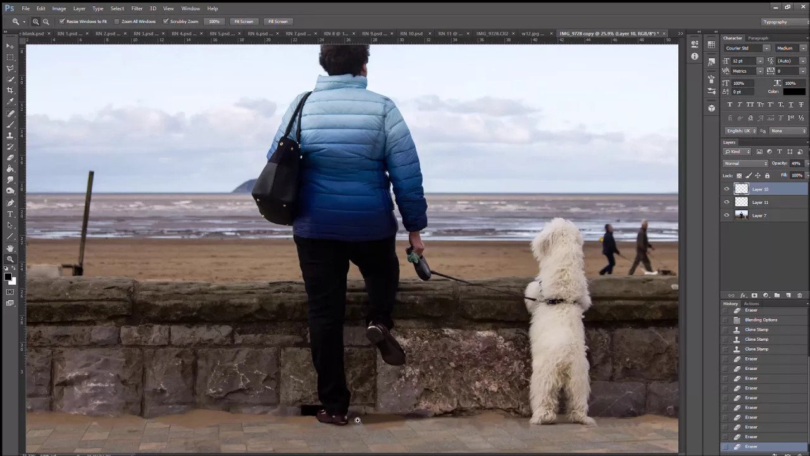The height and width of the screenshot is (456, 810).
Task: Click the All Caps text style icon
Action: coord(750,104)
